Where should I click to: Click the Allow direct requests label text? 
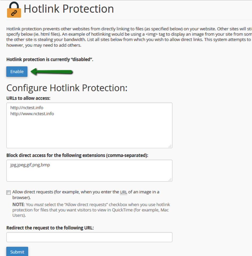pos(86,195)
